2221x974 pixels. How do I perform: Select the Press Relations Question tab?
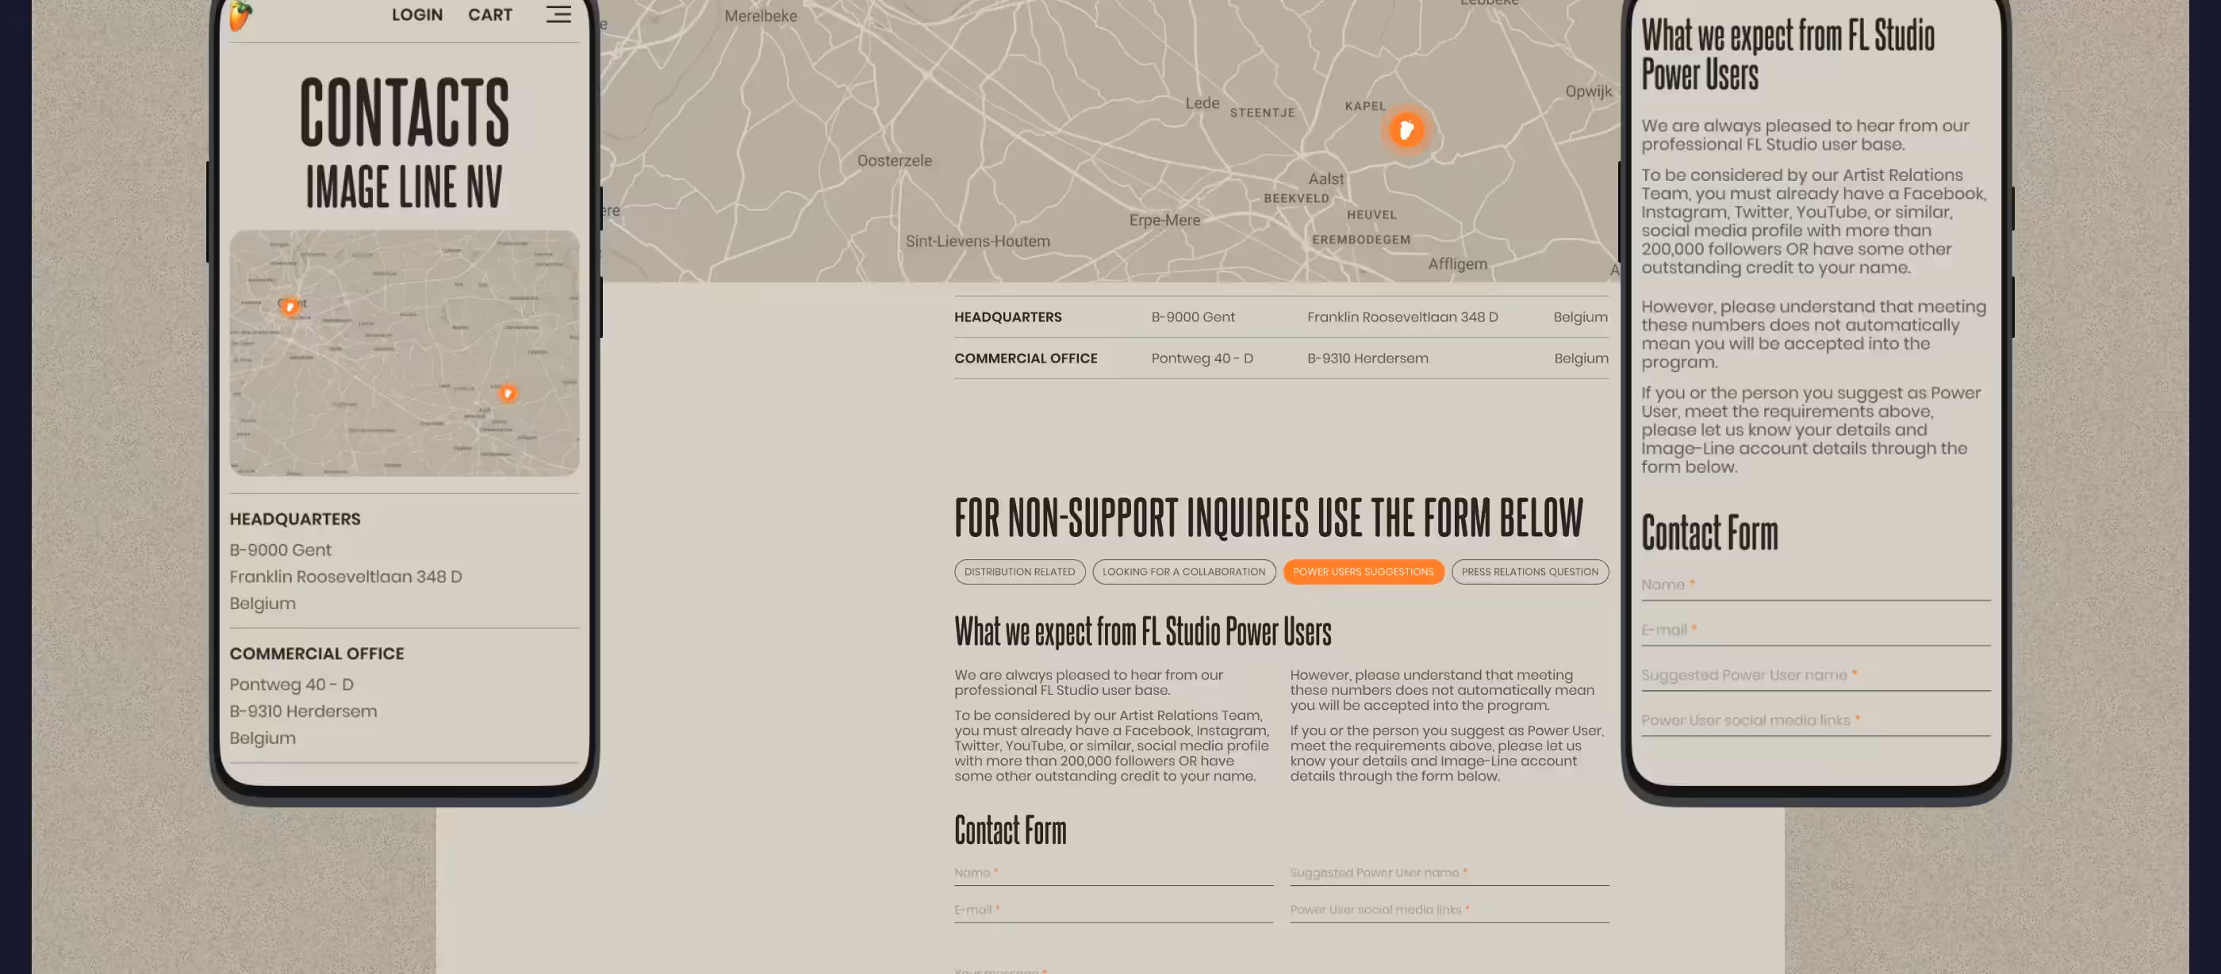(x=1529, y=571)
